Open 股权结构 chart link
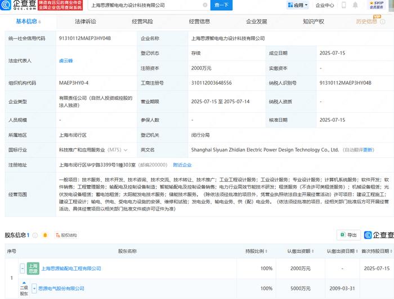 click(x=66, y=235)
